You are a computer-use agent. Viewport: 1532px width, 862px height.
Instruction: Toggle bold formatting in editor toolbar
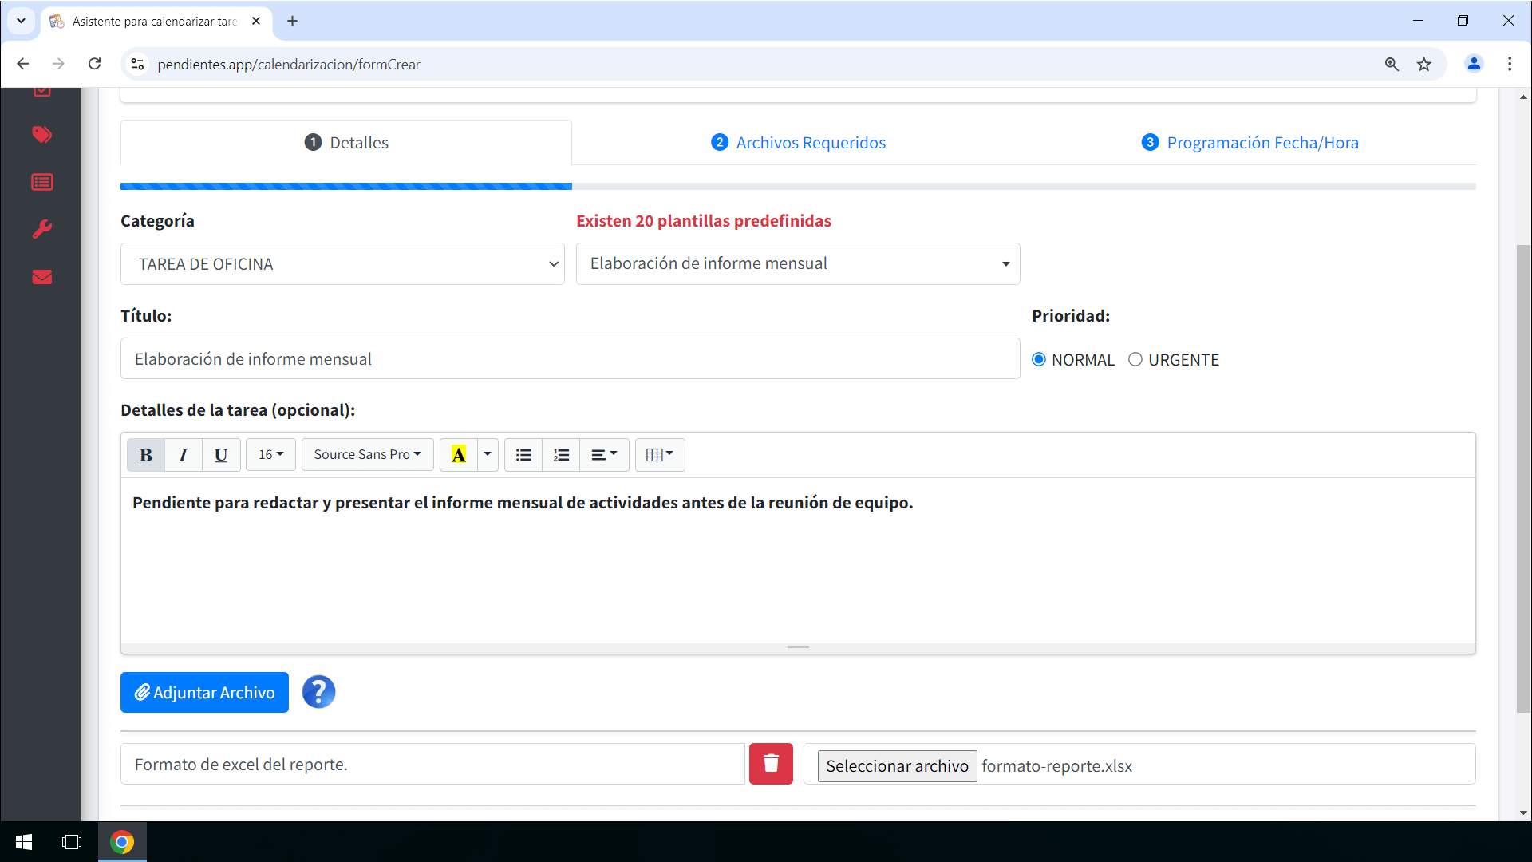[x=145, y=455]
